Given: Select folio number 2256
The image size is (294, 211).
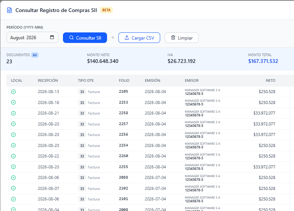Looking at the screenshot, I should coord(124,135).
